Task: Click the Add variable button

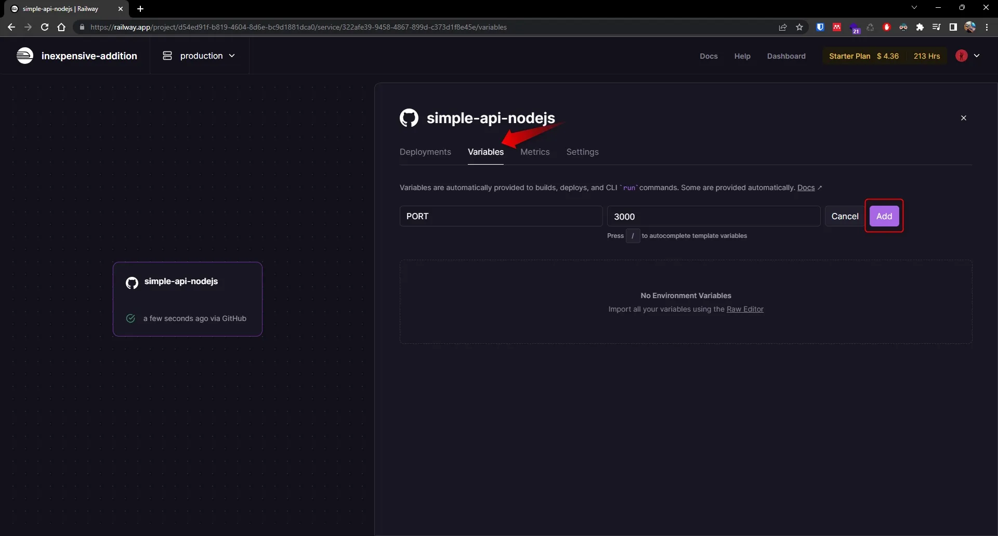Action: coord(884,216)
